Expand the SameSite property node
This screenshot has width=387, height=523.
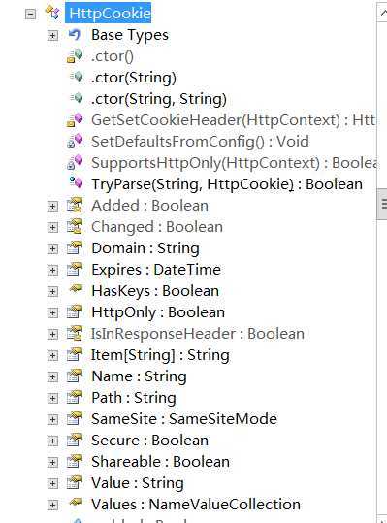(52, 419)
